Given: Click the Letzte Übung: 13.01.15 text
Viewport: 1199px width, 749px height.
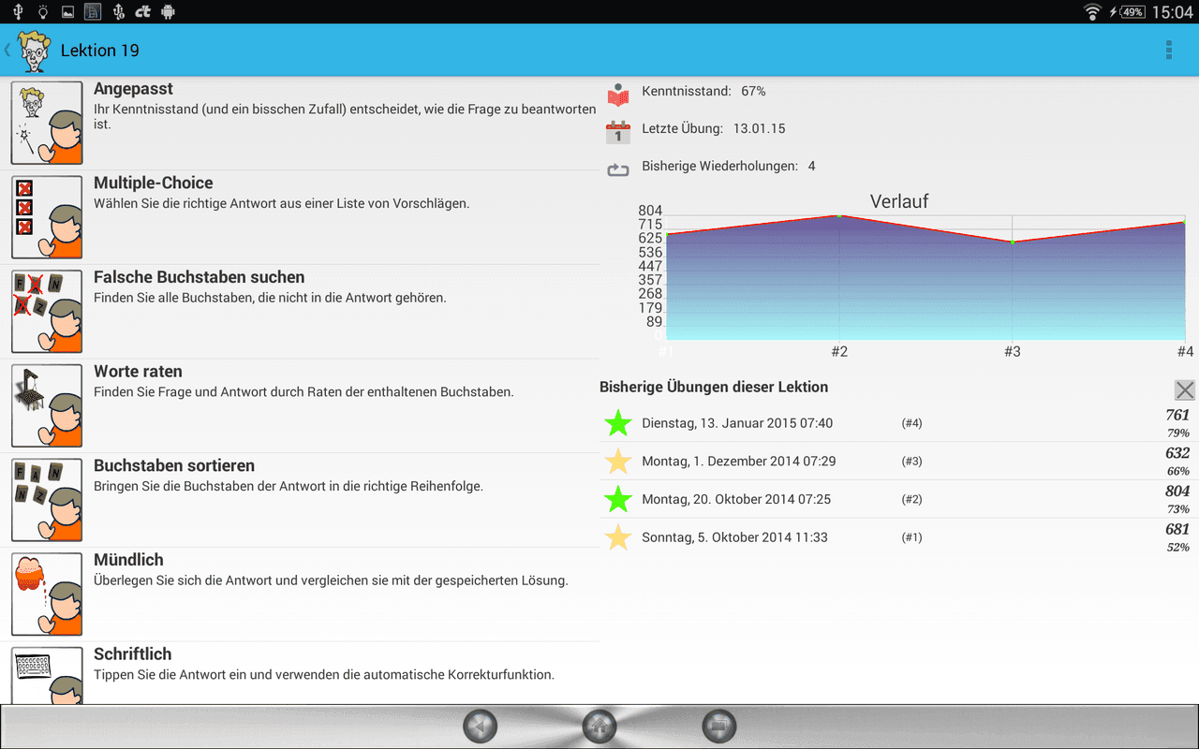Looking at the screenshot, I should (714, 129).
